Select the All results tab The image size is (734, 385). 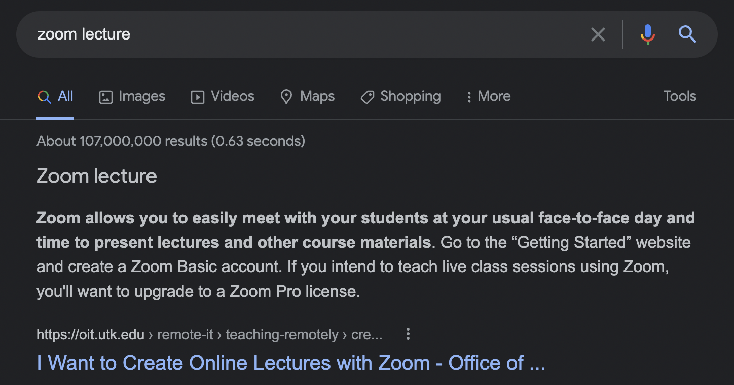click(x=55, y=96)
